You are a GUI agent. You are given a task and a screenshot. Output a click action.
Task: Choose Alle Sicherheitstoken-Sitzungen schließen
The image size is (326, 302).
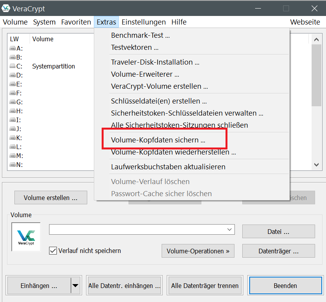192,125
